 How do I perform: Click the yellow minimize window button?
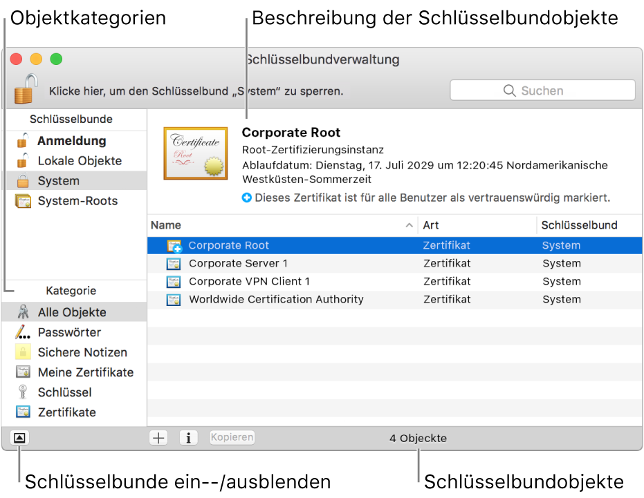[x=36, y=59]
